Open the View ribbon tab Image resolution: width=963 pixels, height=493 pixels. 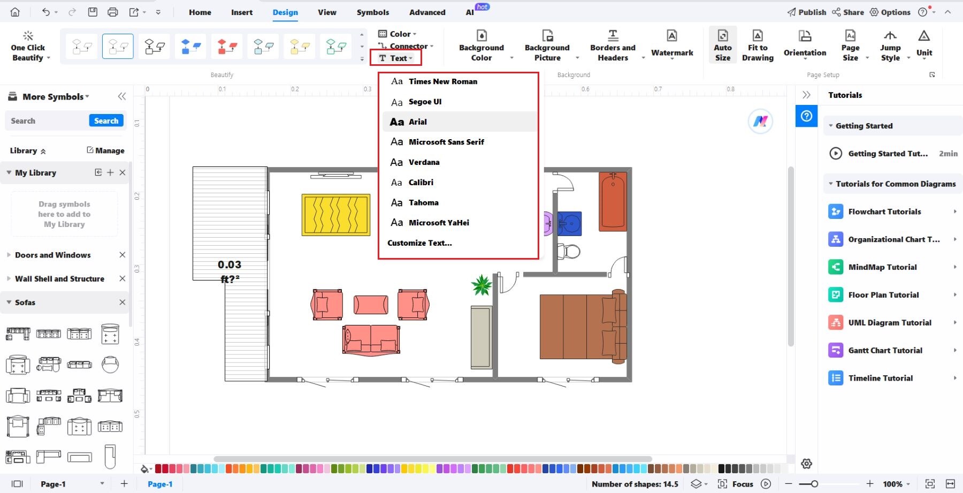(327, 12)
